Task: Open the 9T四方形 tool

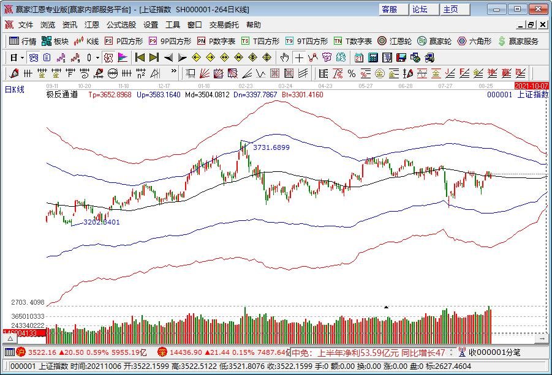Action: 306,41
